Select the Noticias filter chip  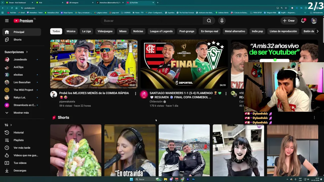tap(138, 31)
